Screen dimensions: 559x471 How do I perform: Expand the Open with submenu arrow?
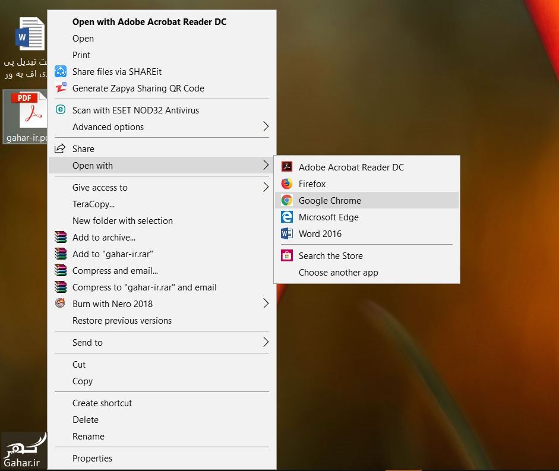coord(266,165)
